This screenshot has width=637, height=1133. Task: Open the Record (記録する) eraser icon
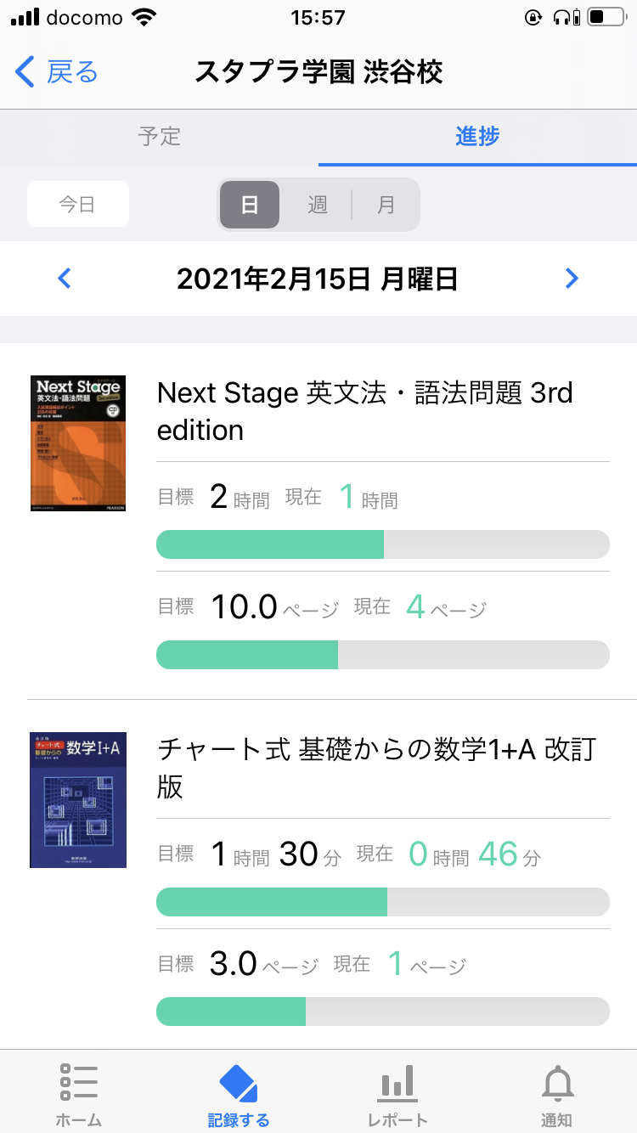239,1082
